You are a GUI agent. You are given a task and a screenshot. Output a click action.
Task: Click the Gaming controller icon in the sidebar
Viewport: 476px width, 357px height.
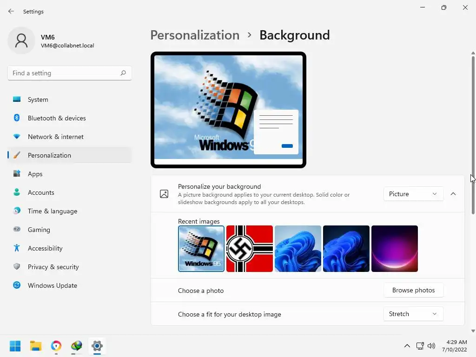(x=17, y=229)
